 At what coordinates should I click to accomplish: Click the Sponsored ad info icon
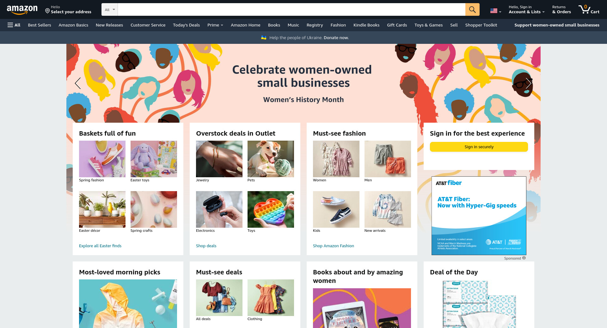coord(524,258)
